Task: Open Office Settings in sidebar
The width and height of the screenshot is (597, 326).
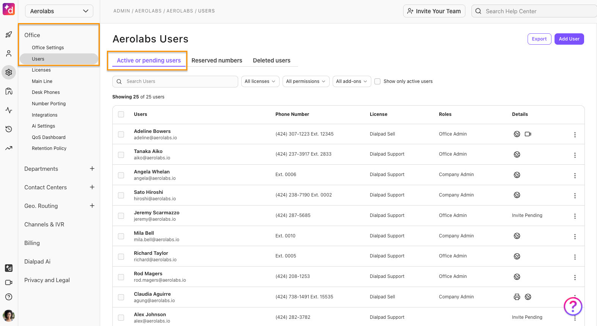Action: (48, 48)
